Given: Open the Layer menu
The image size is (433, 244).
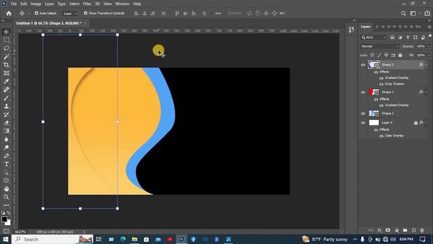Looking at the screenshot, I should pyautogui.click(x=49, y=4).
